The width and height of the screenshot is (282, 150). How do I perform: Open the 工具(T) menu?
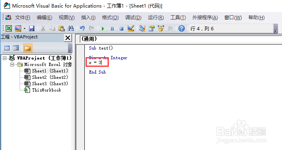tap(178, 18)
